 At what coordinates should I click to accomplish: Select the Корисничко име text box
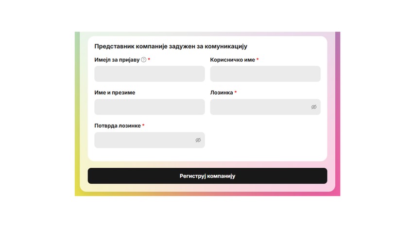point(265,74)
